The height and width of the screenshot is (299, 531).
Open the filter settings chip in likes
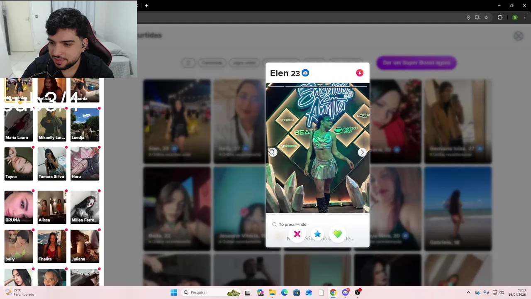188,63
